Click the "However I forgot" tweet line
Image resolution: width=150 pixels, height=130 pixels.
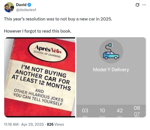(x=38, y=31)
